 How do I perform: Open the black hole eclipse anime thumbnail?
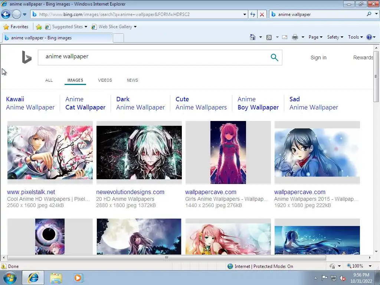(50, 236)
